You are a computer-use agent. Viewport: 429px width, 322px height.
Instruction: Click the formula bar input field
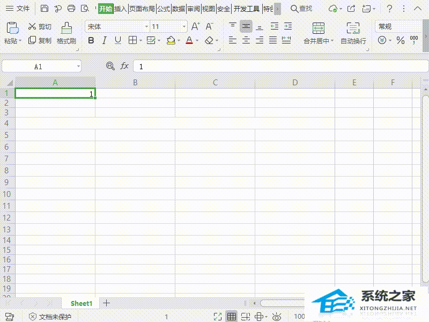pos(280,66)
